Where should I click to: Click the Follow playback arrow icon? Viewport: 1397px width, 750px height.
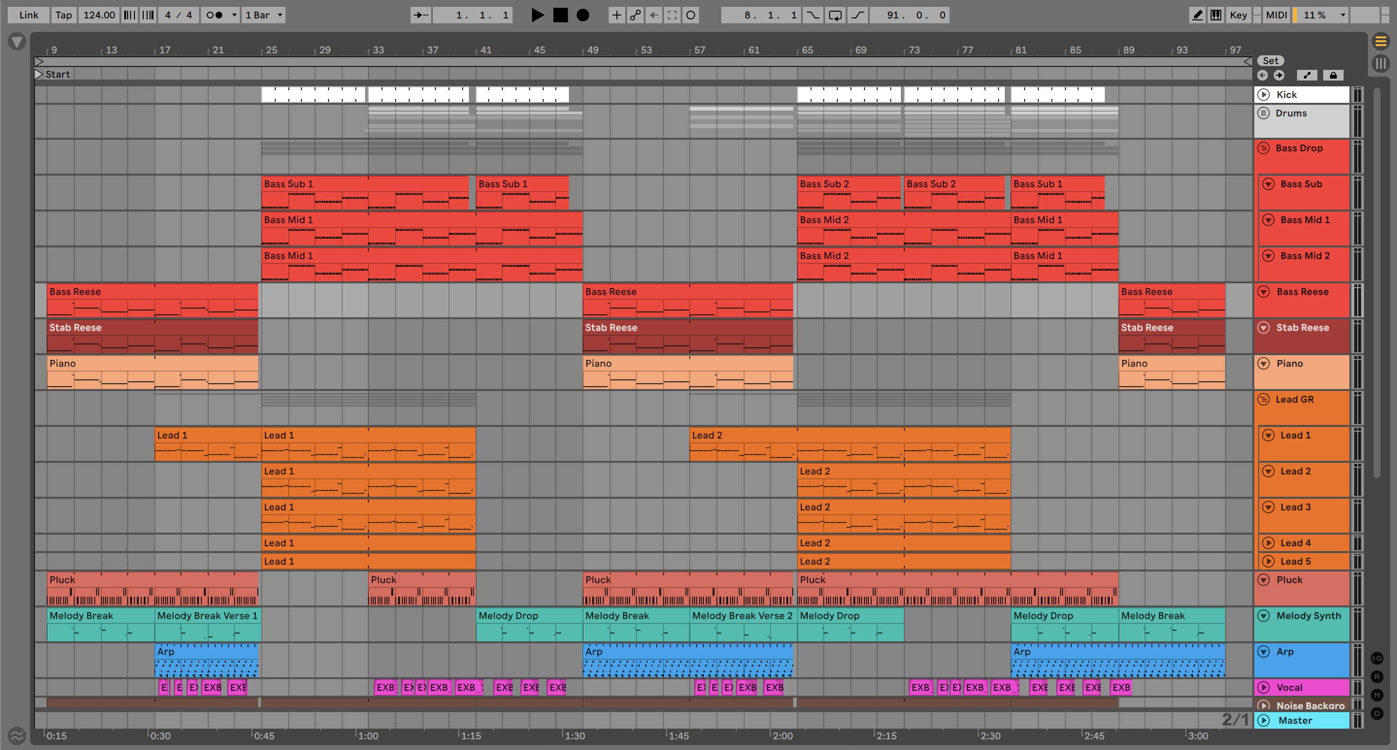(420, 15)
